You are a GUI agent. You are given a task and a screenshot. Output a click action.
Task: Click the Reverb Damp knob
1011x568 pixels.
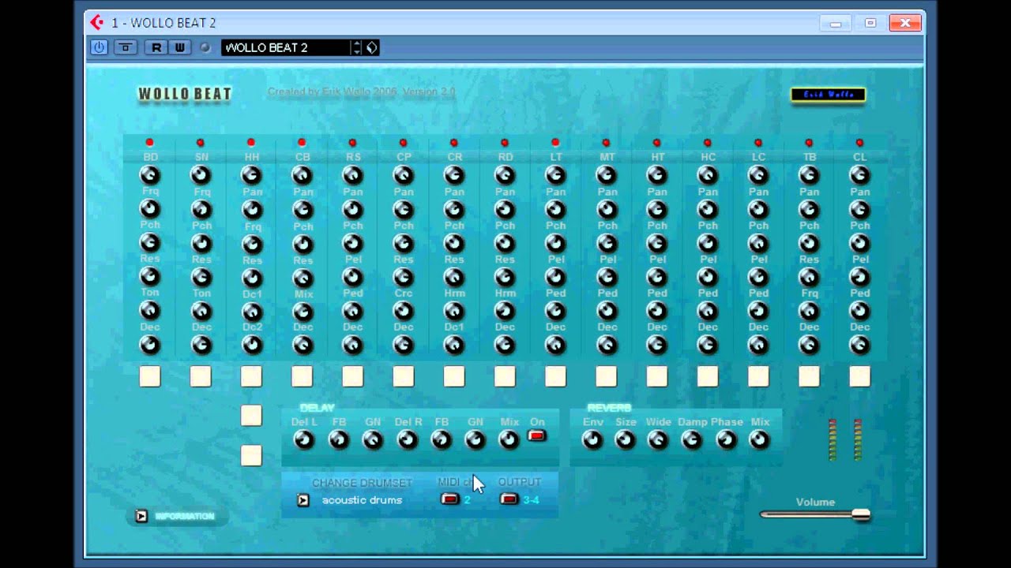click(692, 440)
